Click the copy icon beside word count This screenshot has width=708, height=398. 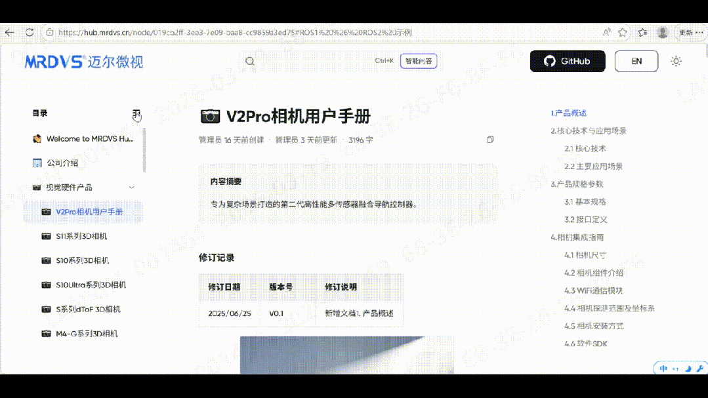489,140
